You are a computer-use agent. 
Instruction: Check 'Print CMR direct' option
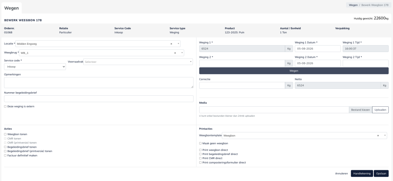pos(200,158)
